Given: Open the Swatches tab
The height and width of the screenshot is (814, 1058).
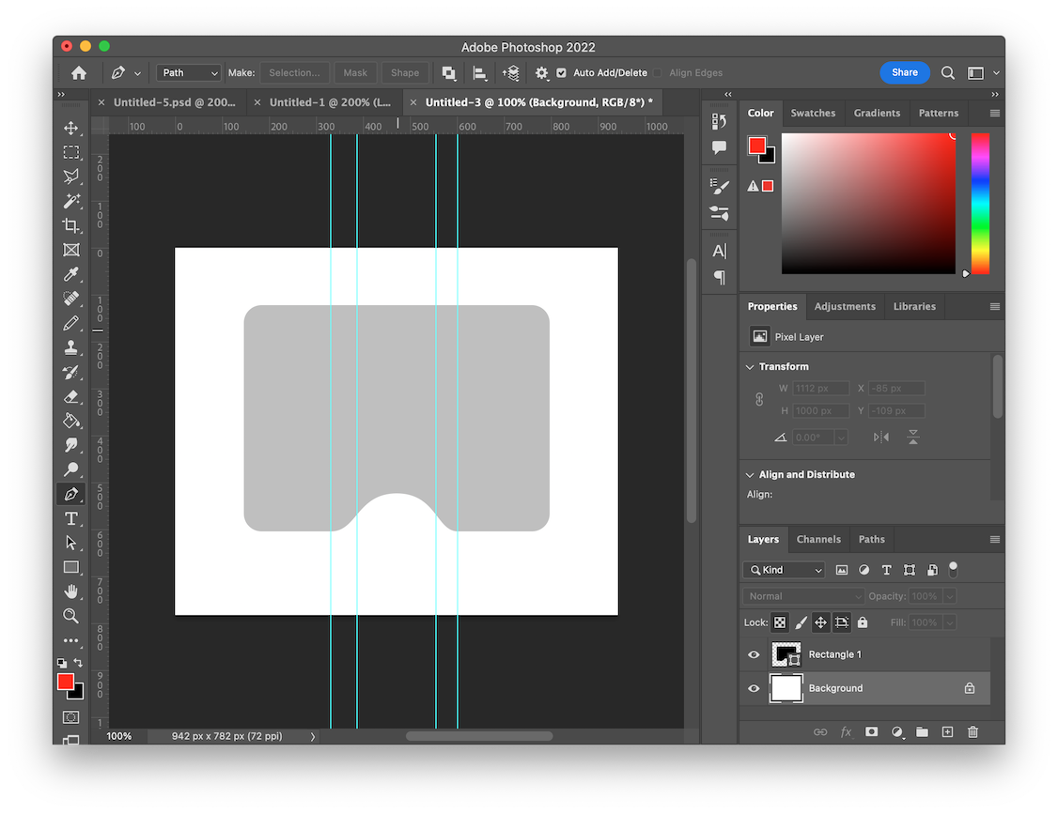Looking at the screenshot, I should point(813,113).
